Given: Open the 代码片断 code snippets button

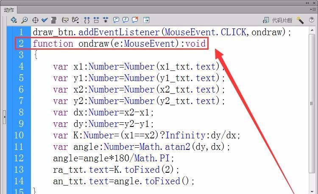Looking at the screenshot, I should 277,20.
